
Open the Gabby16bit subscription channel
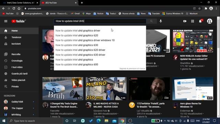[x=19, y=102]
